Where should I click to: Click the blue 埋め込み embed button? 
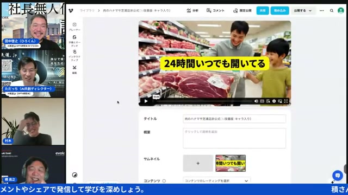279,10
